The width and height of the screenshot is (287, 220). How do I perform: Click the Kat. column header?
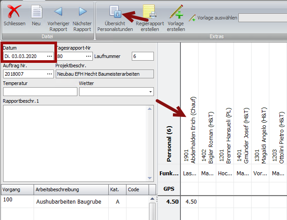(117, 189)
